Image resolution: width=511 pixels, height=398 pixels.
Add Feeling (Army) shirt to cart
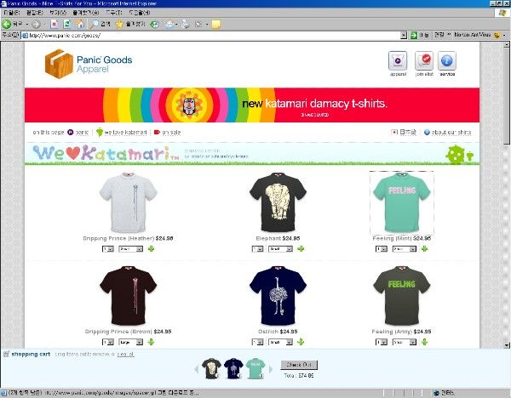(424, 342)
